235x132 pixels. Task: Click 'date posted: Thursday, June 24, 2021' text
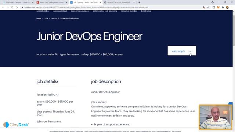(x=55, y=113)
